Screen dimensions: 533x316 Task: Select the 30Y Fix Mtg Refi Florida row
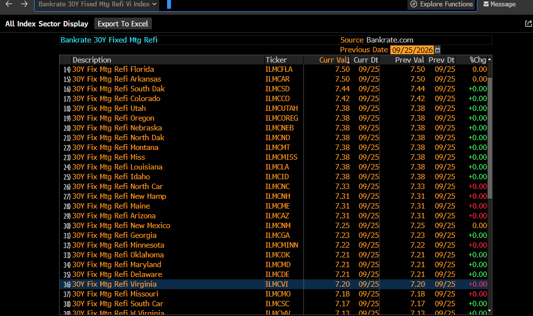pos(274,69)
